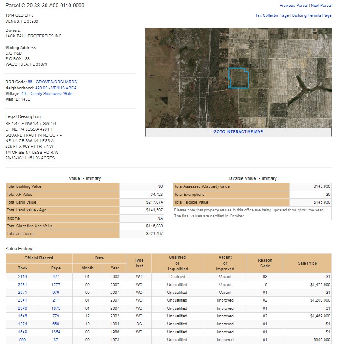
Task: Open official record book 1274
Action: [22, 324]
